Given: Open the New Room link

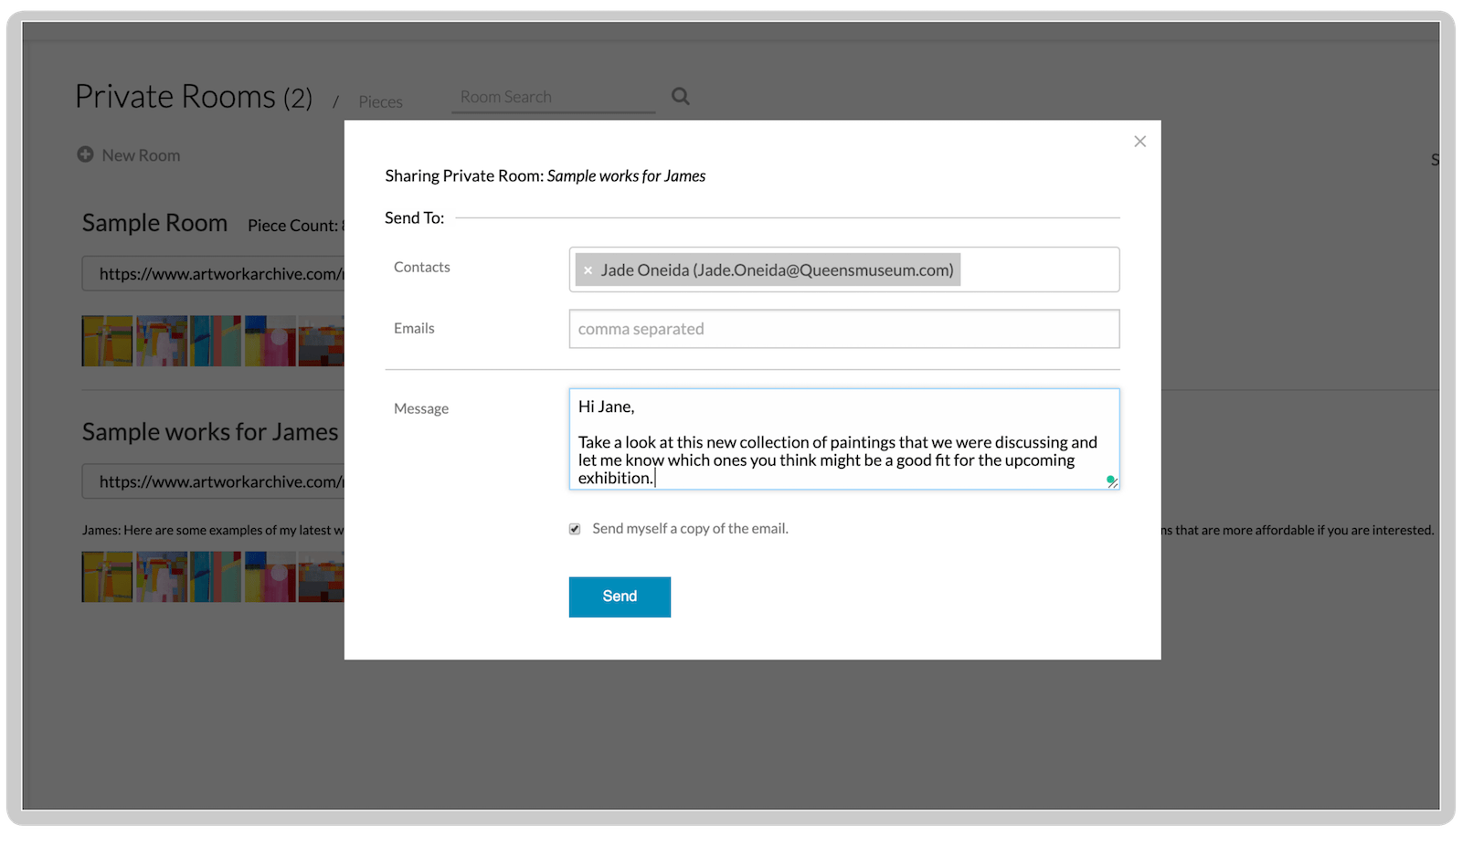Looking at the screenshot, I should pos(142,154).
